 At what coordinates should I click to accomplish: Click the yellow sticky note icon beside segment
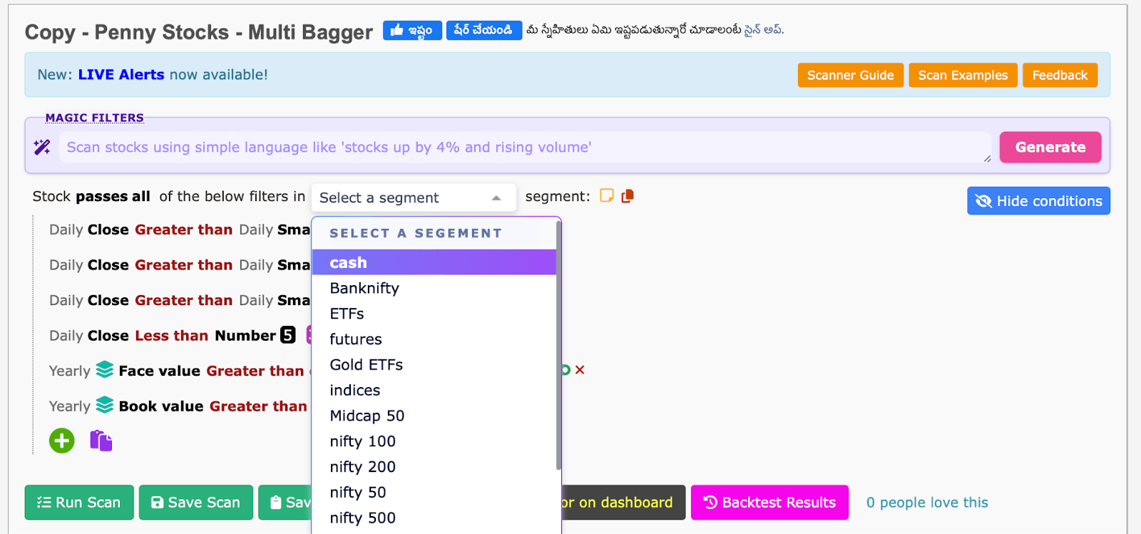coord(606,196)
